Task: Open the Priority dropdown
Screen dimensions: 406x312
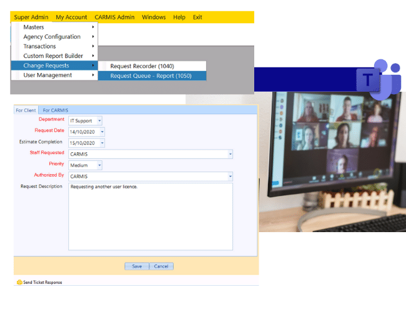Action: coord(100,165)
